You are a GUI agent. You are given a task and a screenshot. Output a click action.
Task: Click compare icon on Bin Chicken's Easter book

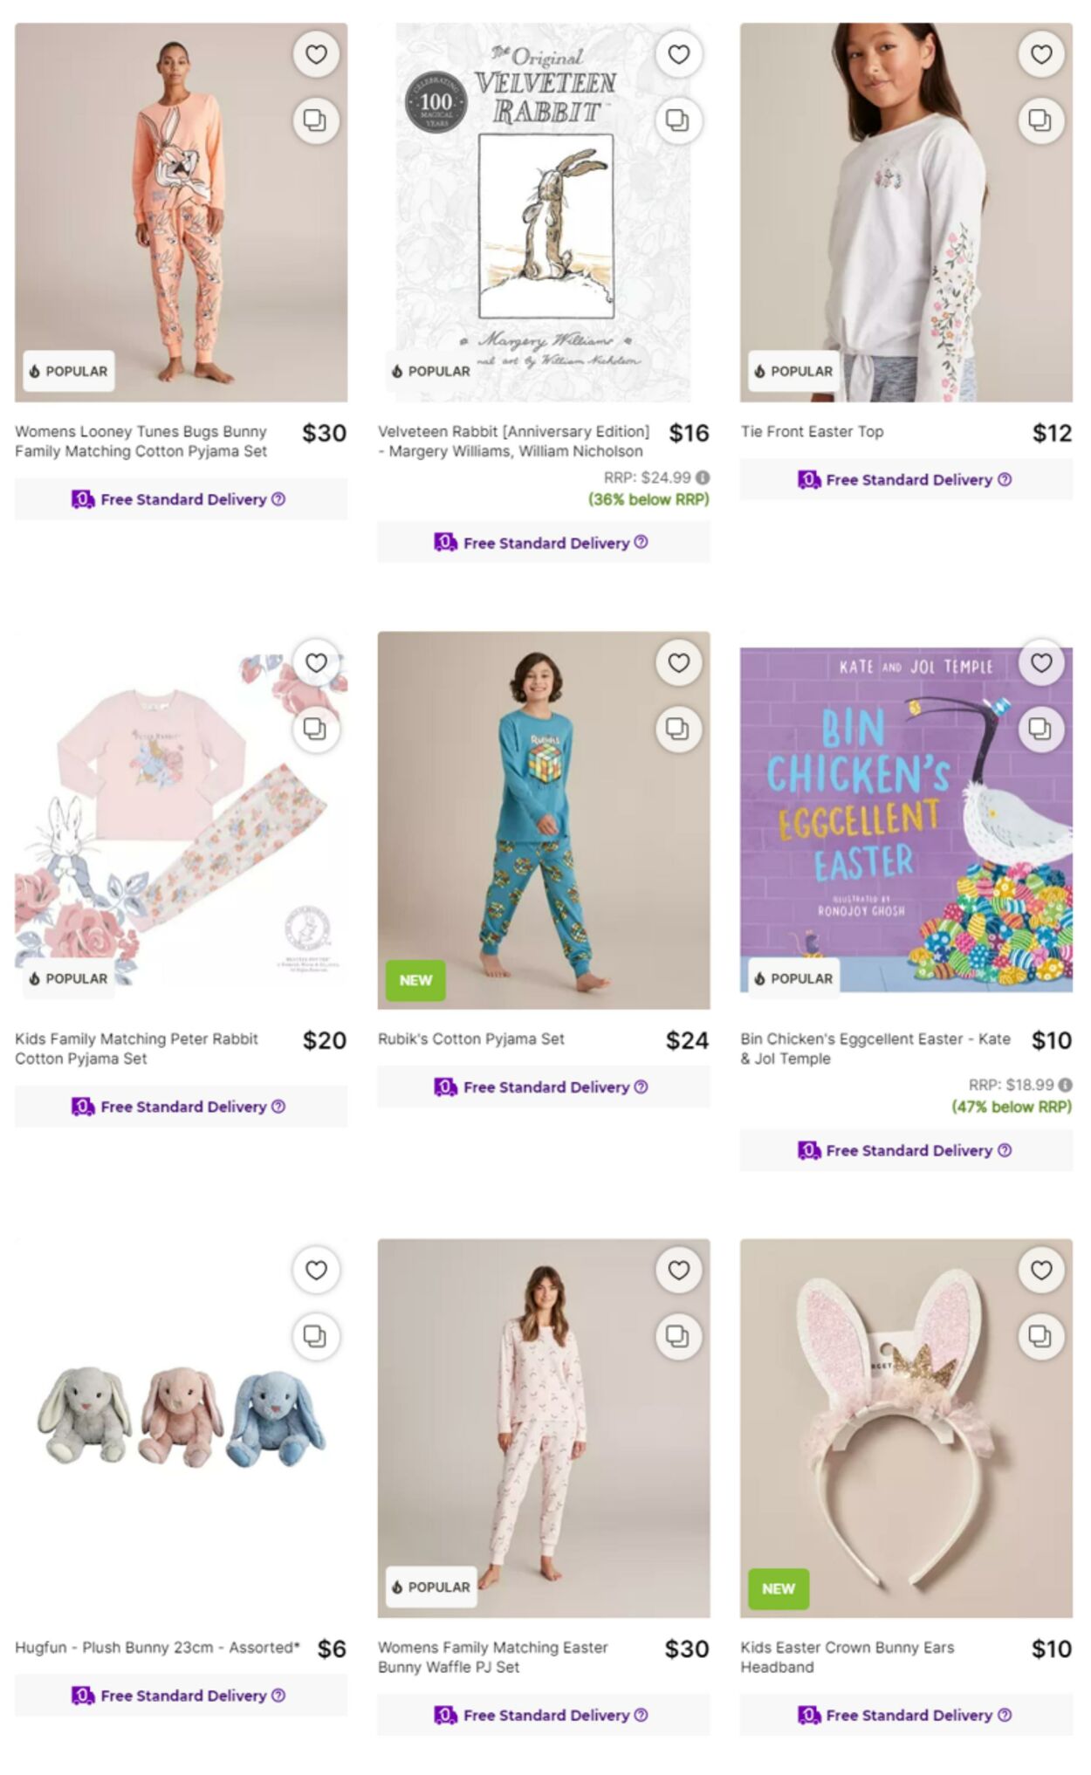(1040, 729)
